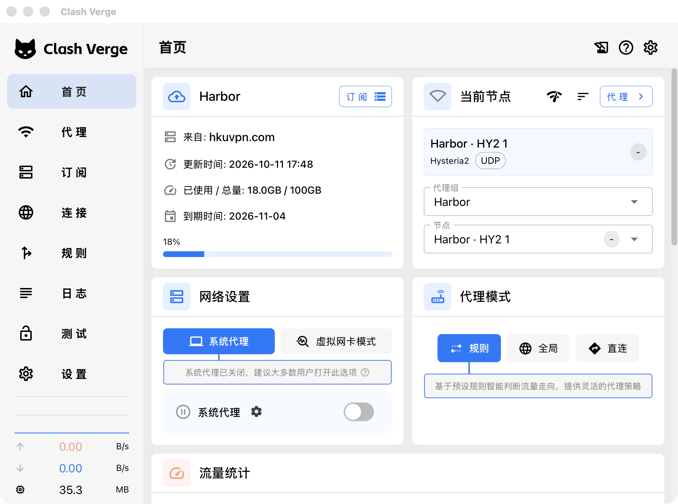
Task: Click the network settings card icon
Action: coord(177,297)
